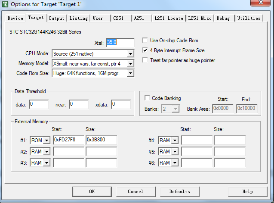This screenshot has width=274, height=203.
Task: Open the Help button
Action: point(248,192)
